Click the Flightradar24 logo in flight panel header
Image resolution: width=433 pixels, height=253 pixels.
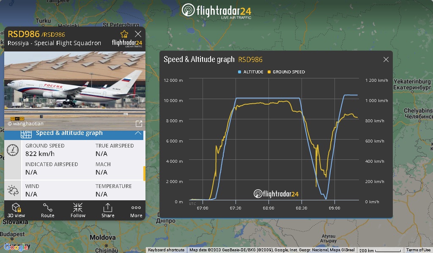coord(127,43)
